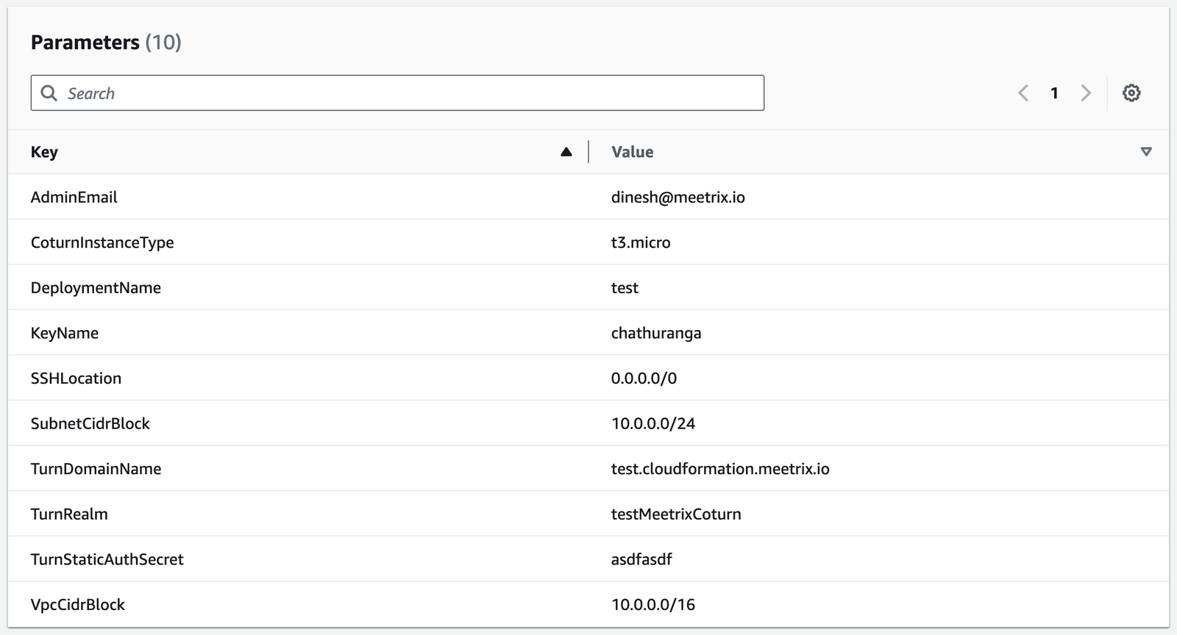Click TurnDomainName value test.cloudformation.meetrix.io
The image size is (1177, 635).
719,469
